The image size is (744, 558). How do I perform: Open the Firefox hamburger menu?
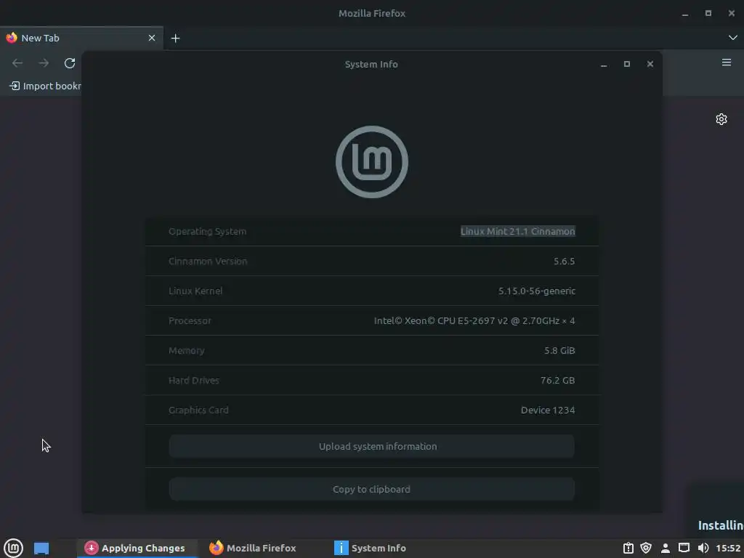coord(727,62)
